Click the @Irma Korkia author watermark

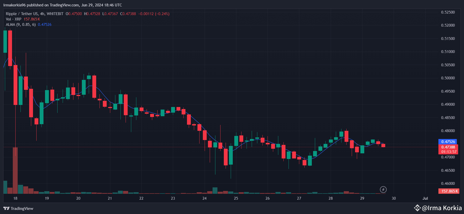[x=442, y=208]
